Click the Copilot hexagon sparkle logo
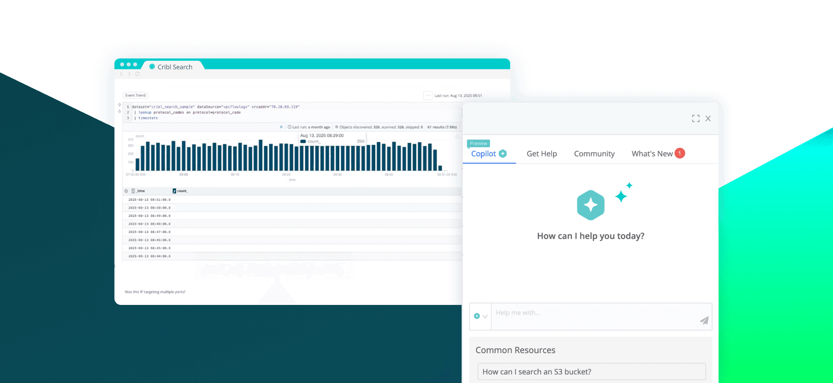Screen dimensions: 833x383 pos(590,205)
